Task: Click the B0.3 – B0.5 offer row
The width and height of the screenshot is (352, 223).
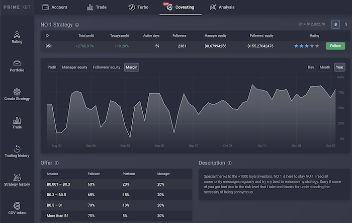Action: click(116, 195)
